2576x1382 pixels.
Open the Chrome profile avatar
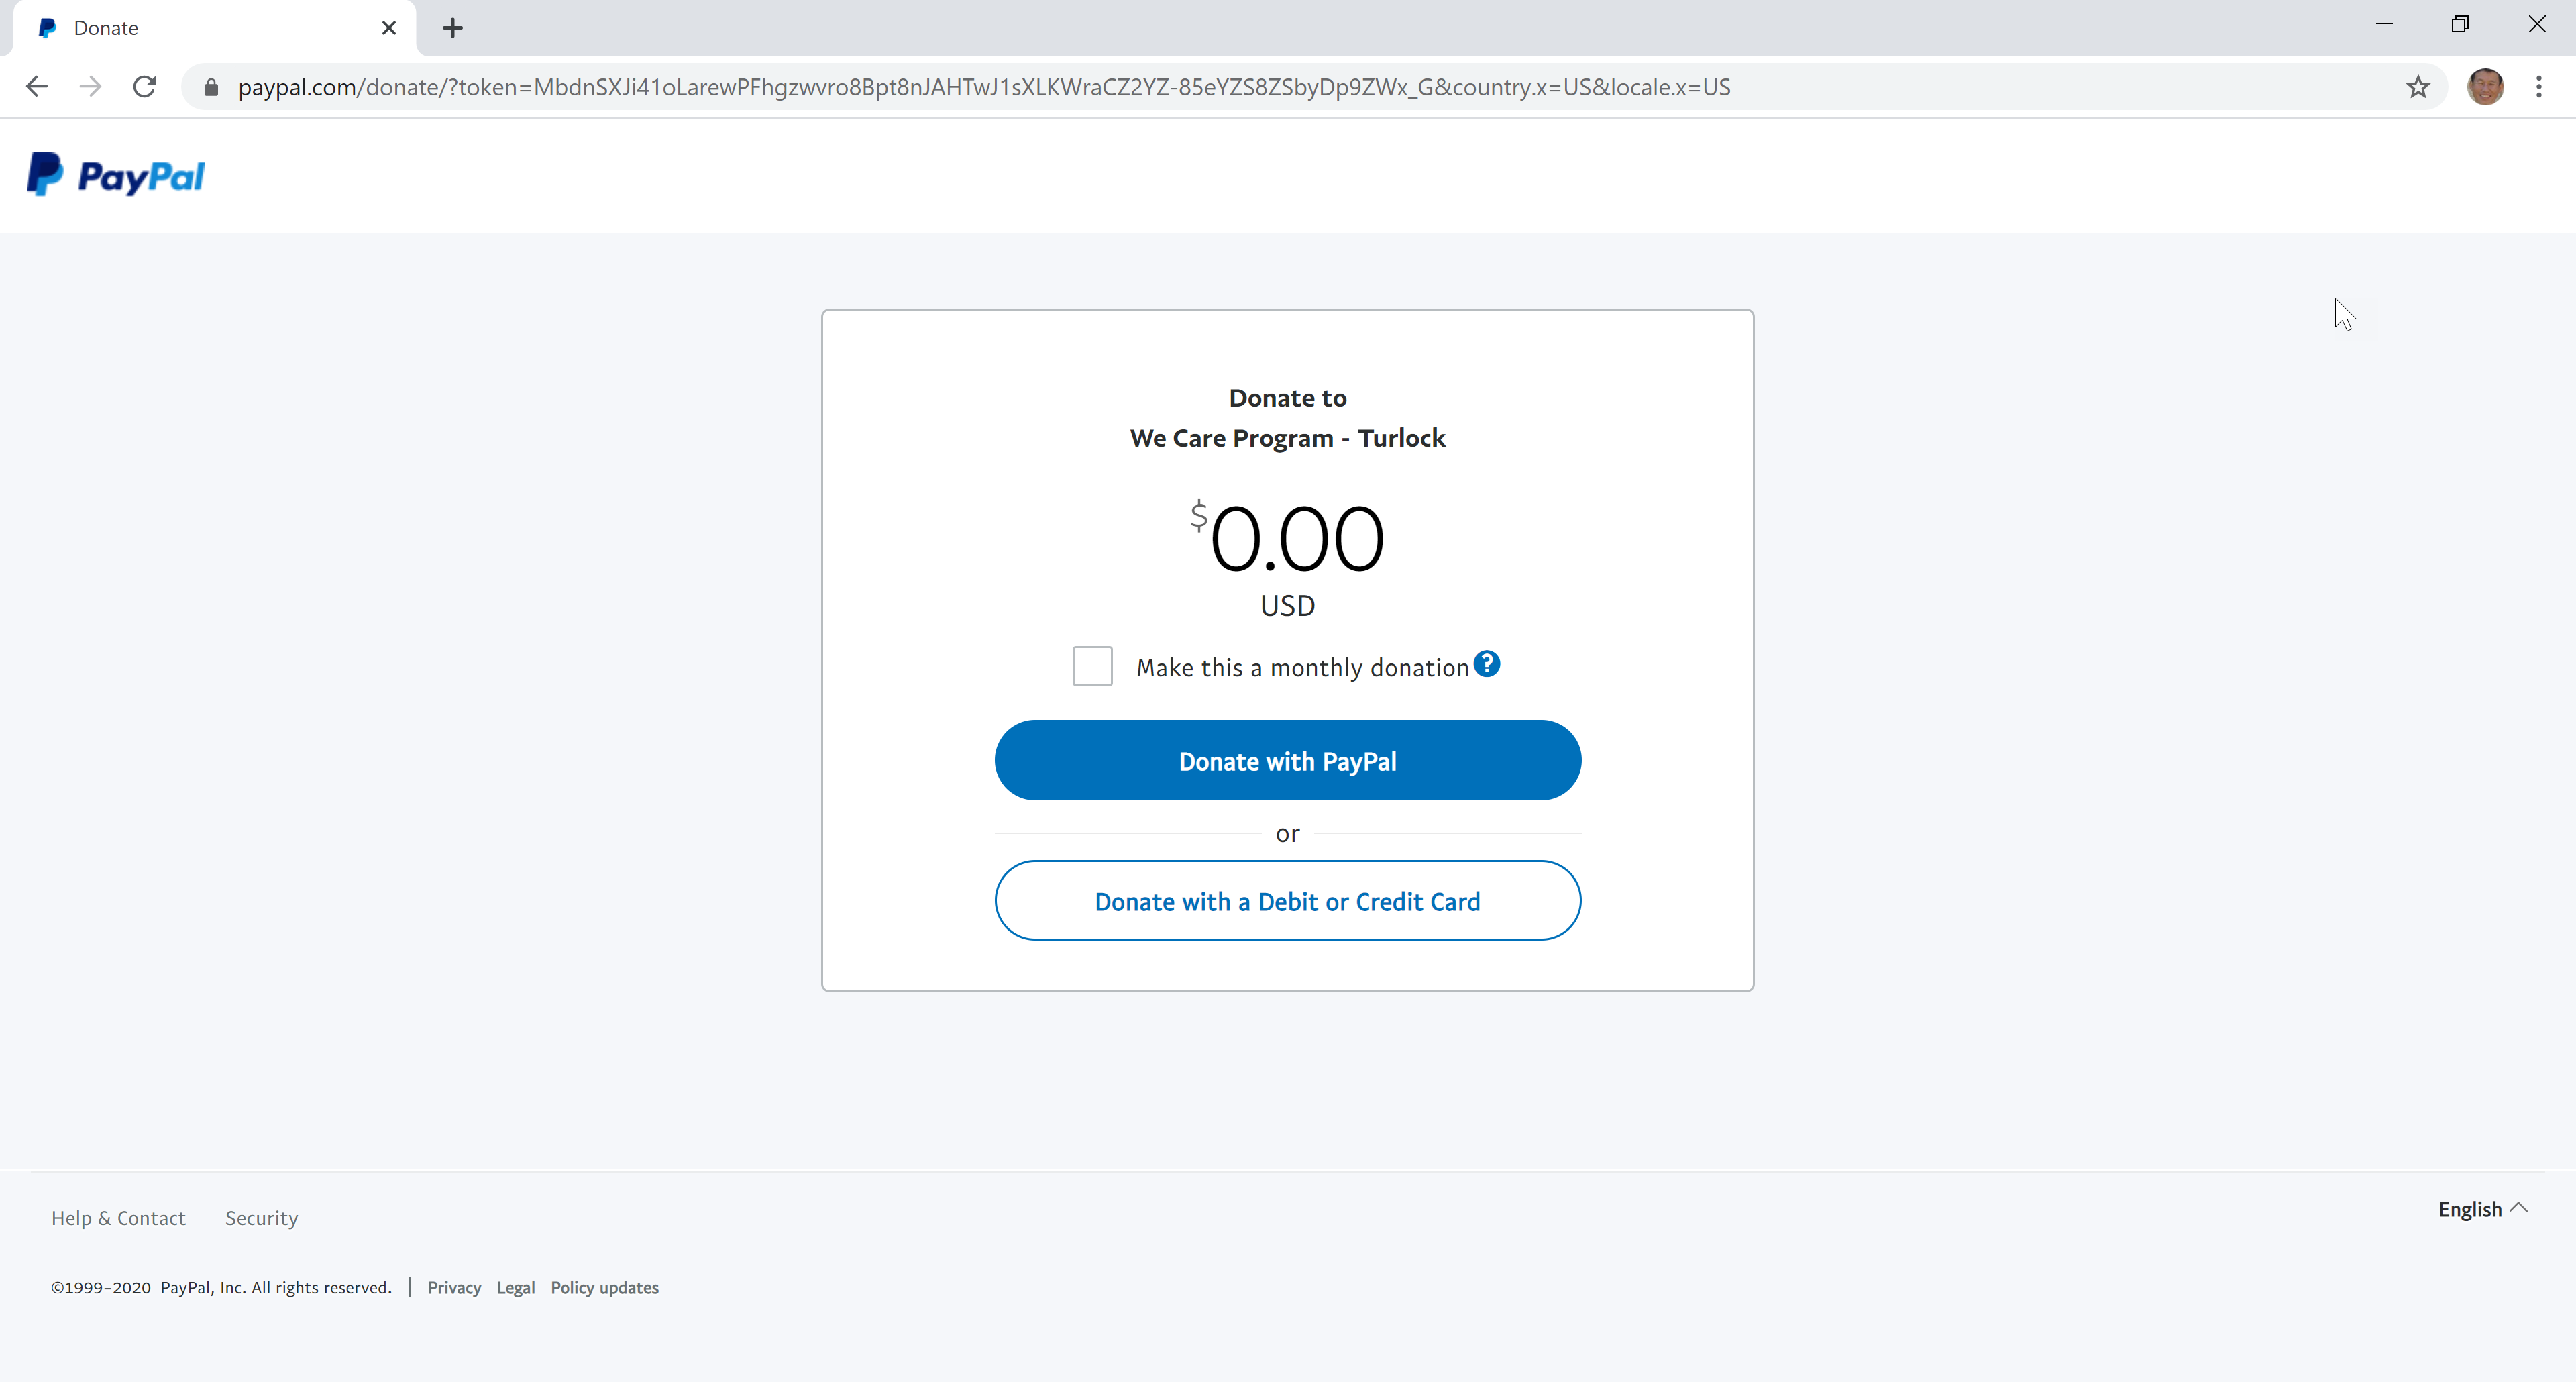click(2485, 87)
